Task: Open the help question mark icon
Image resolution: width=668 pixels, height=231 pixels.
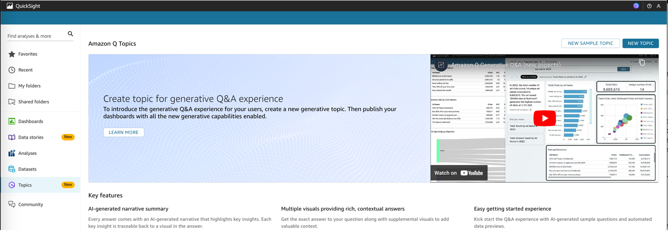Action: [649, 6]
